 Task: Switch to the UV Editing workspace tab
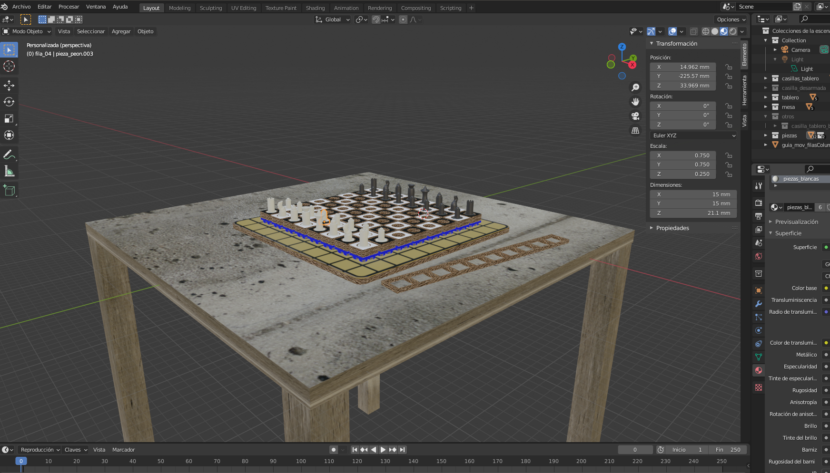(244, 8)
